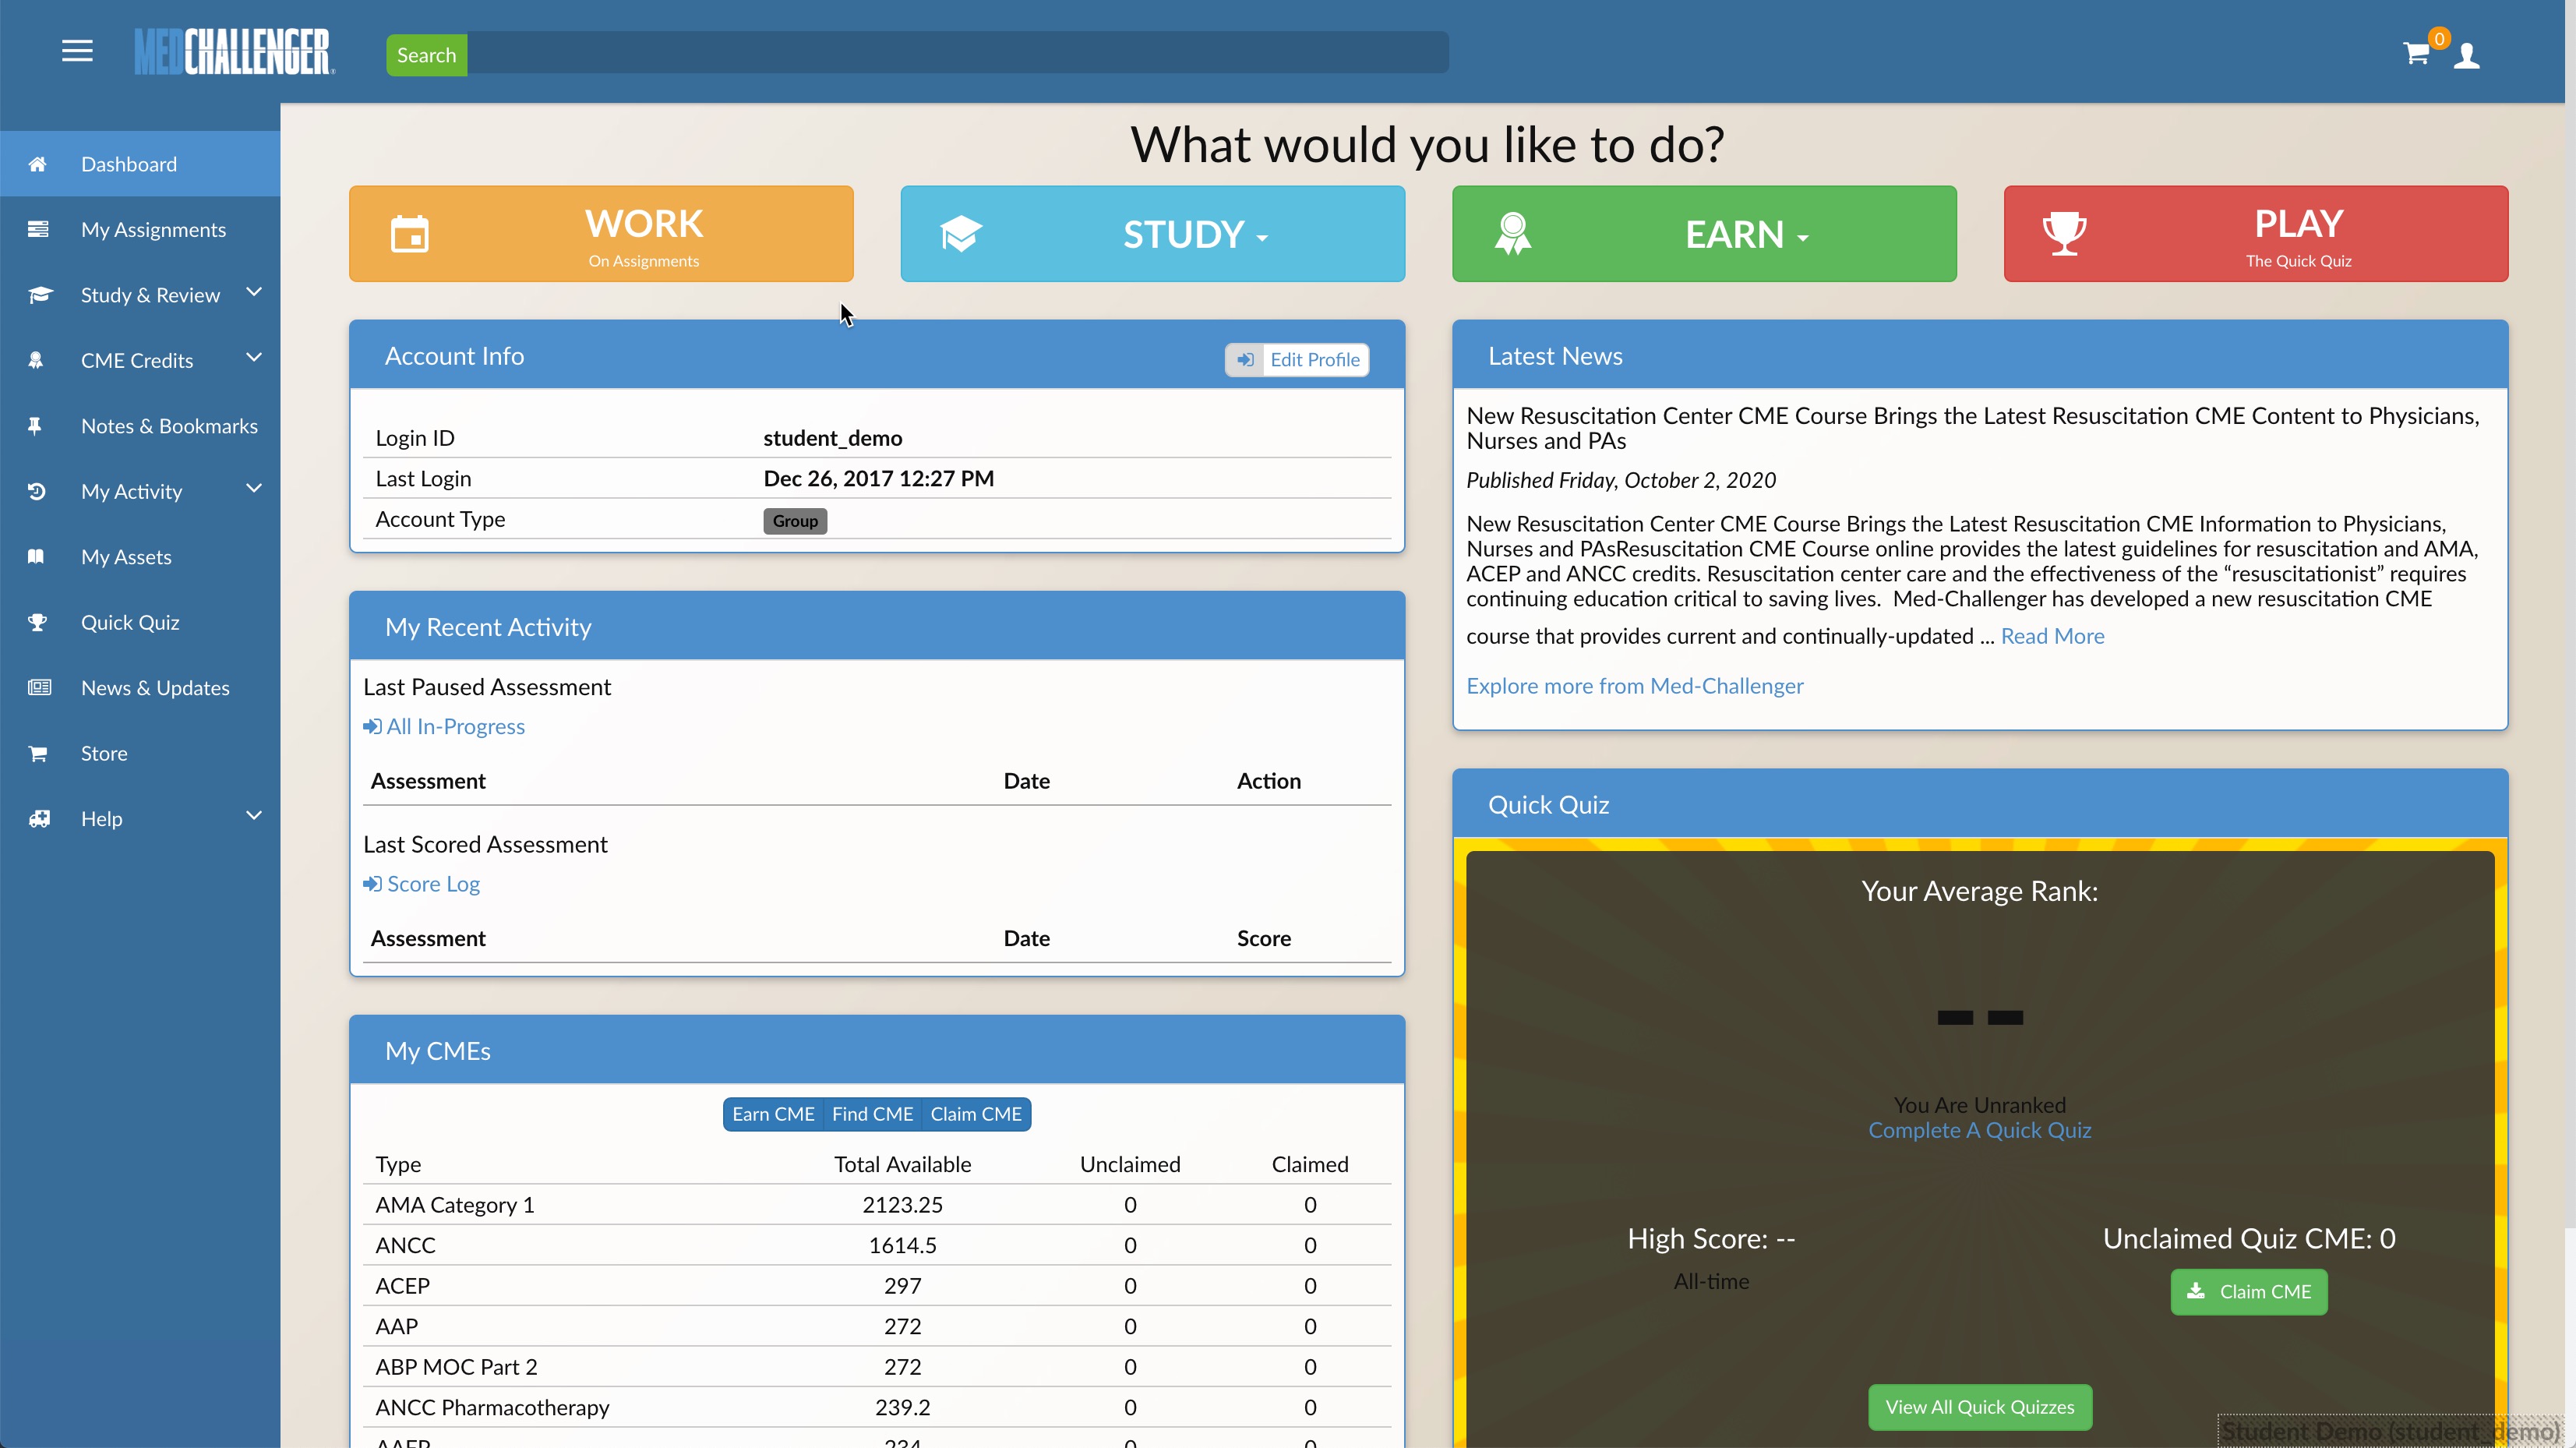Go to My Assignments in sidebar
Screen dimensions: 2576x1448
140,229
